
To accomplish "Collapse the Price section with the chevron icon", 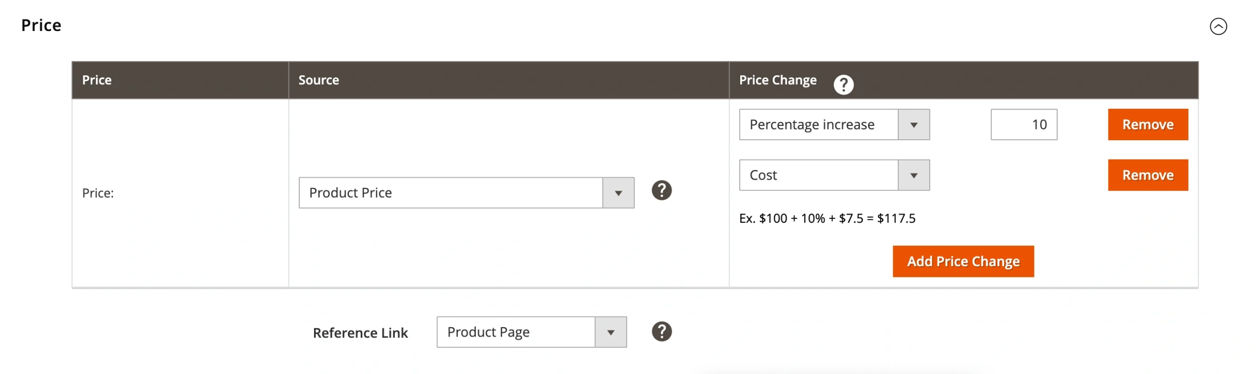I will pyautogui.click(x=1218, y=27).
